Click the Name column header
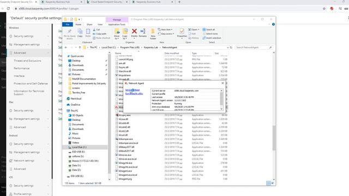This screenshot has width=349, height=196. pyautogui.click(x=118, y=53)
